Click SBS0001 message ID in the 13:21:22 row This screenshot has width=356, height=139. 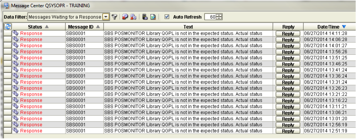coord(76,94)
